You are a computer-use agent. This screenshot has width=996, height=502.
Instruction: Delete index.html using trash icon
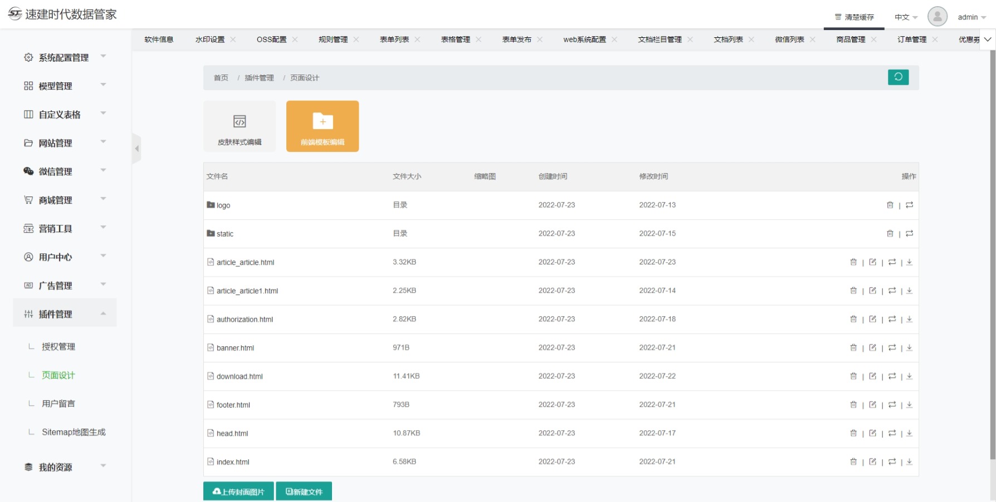click(853, 461)
